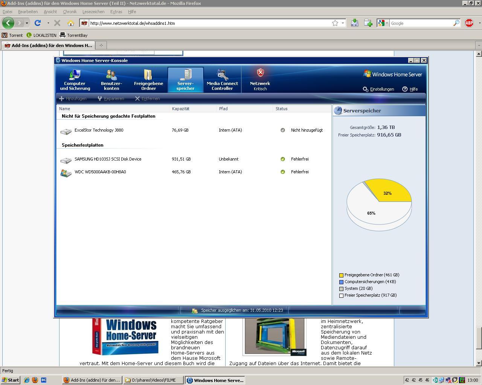Image resolution: width=482 pixels, height=385 pixels.
Task: Open the LOKALISTEN bookmark
Action: coord(41,35)
